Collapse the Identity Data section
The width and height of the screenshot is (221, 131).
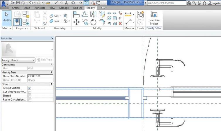pyautogui.click(x=51, y=72)
